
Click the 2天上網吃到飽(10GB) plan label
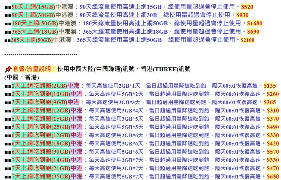coord(41,94)
